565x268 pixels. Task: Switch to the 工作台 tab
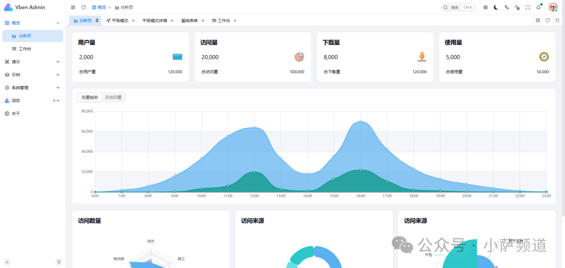point(221,20)
